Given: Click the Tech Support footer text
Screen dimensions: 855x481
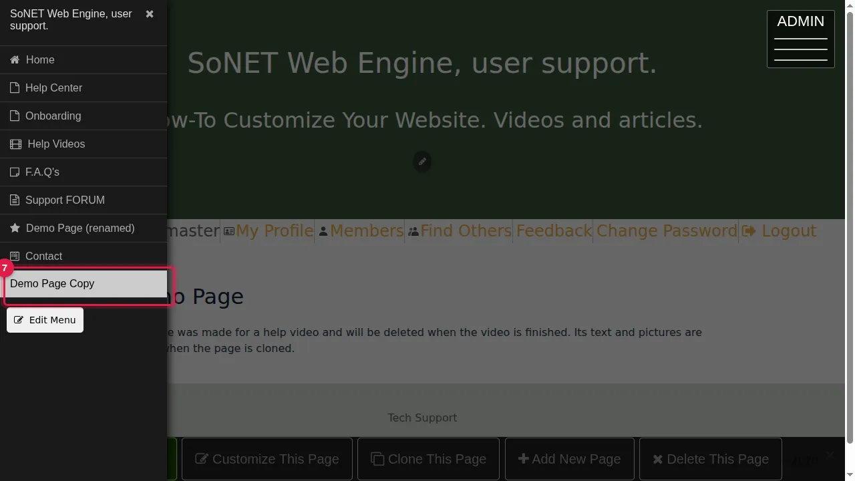Looking at the screenshot, I should [x=422, y=418].
